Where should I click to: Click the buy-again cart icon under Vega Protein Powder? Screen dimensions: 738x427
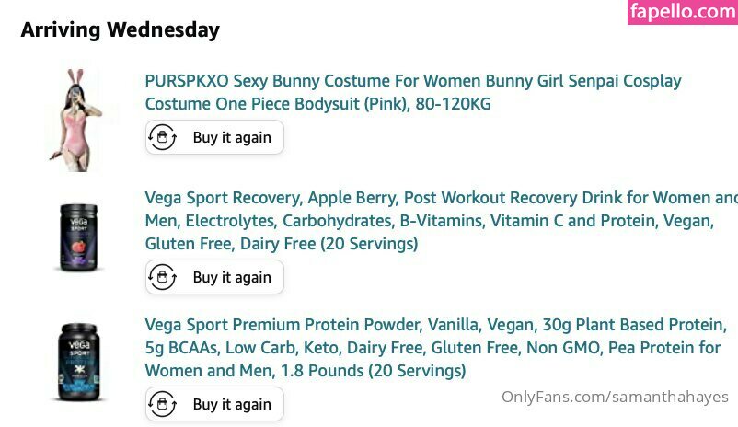click(x=163, y=404)
